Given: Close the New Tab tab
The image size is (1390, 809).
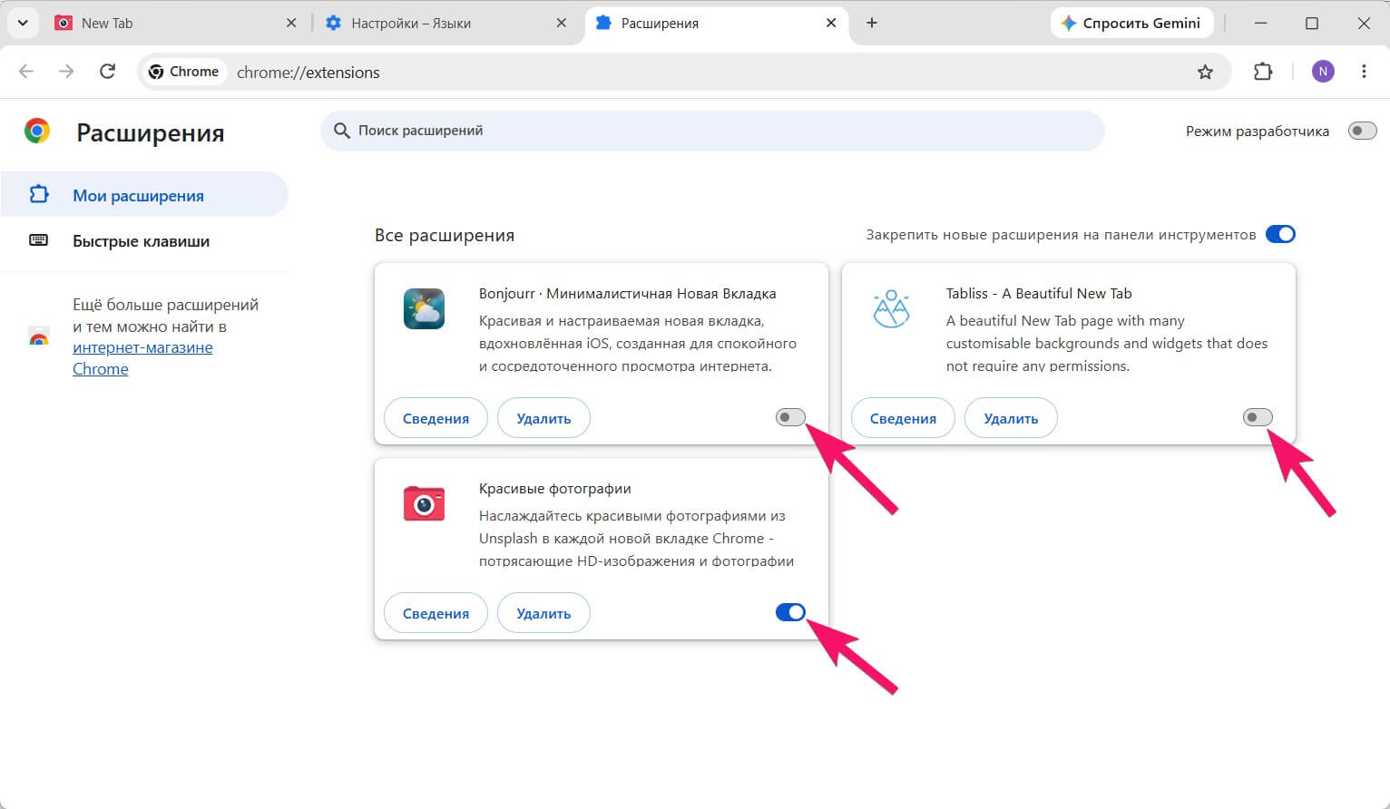Looking at the screenshot, I should [291, 23].
